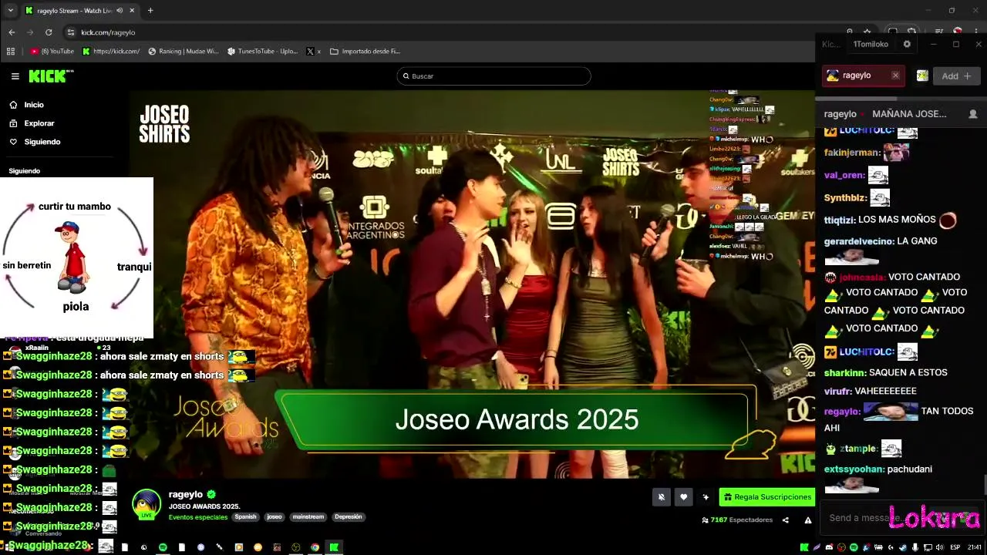Screen dimensions: 987x555
Task: Click the joseo tag
Action: tap(275, 517)
